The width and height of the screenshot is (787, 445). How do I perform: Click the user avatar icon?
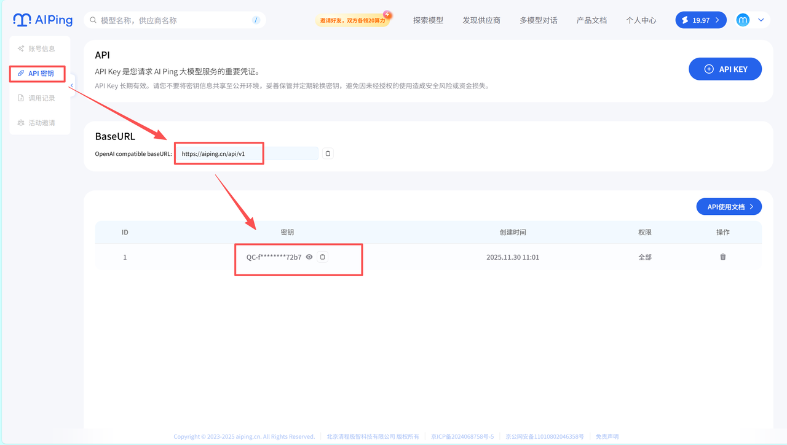[743, 20]
